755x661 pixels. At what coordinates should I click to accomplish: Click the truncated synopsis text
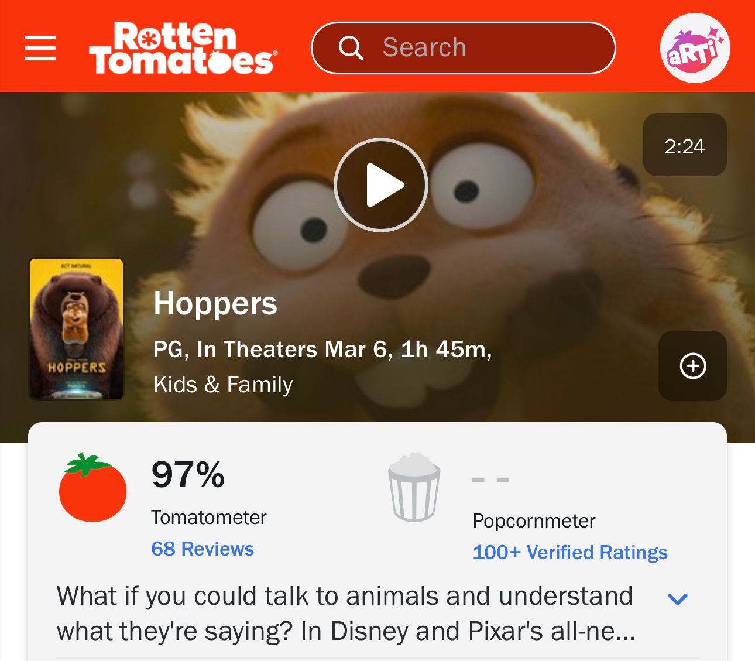coord(345,614)
